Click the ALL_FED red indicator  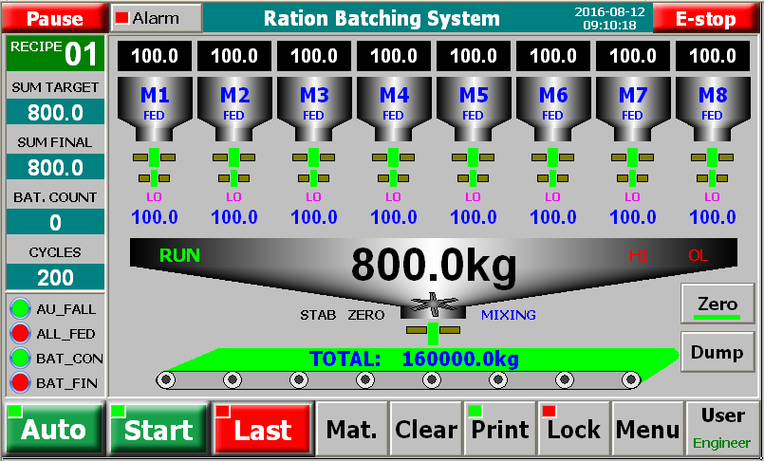coord(21,334)
